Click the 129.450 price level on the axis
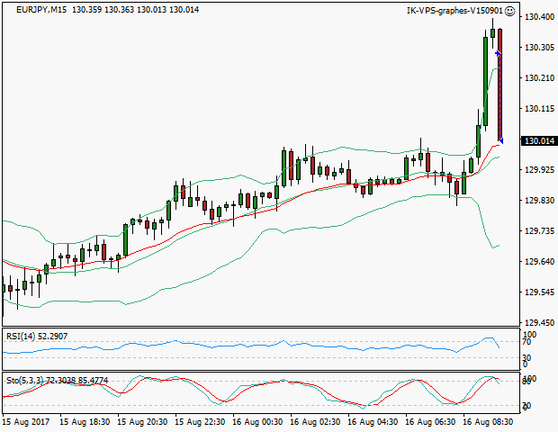 click(538, 323)
